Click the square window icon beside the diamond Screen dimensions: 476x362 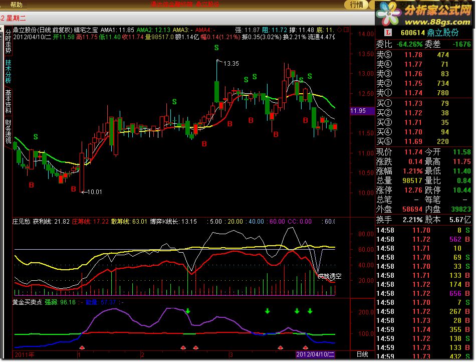tap(346, 30)
